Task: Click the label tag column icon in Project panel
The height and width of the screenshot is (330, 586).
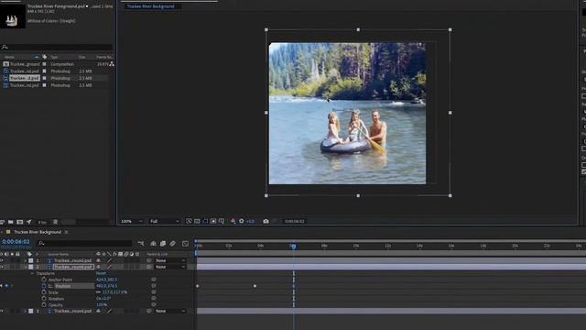Action: click(x=45, y=57)
